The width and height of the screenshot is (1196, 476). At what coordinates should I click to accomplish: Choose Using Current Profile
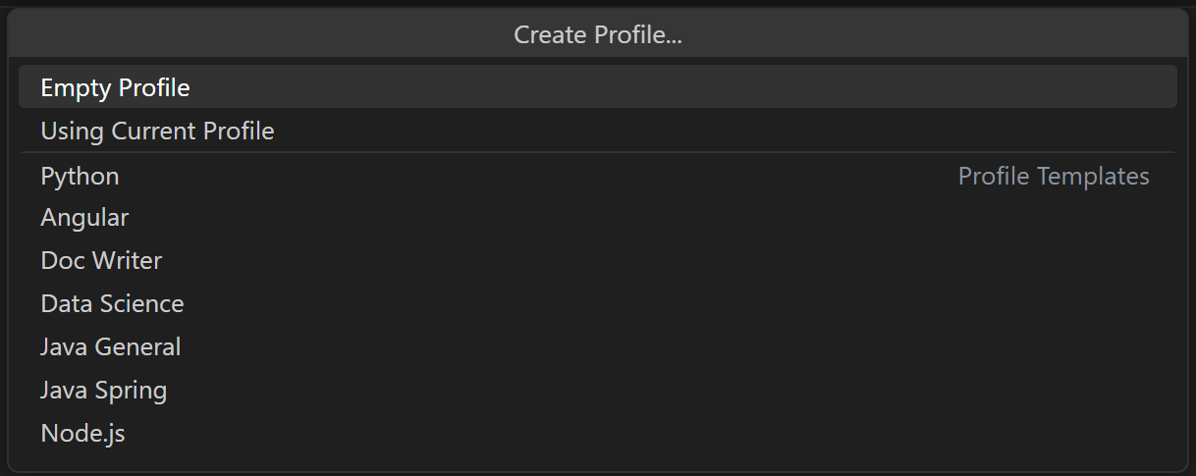[157, 131]
